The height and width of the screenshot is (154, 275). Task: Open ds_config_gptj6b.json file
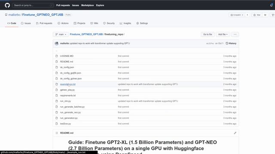pyautogui.click(x=70, y=73)
